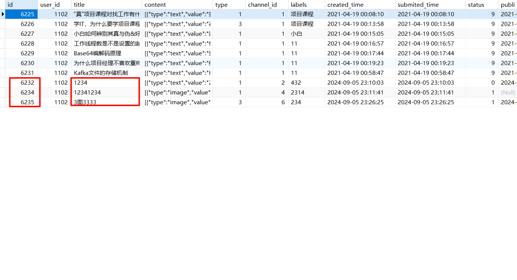Select title cell Kafka文件的存储机制
Screen dimensions: 517x280
click(106, 73)
